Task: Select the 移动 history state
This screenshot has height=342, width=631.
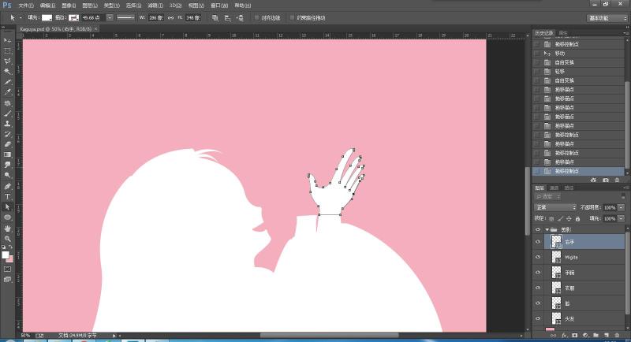Action: click(x=578, y=53)
